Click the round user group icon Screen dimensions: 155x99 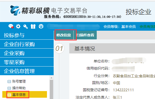coord(41,26)
